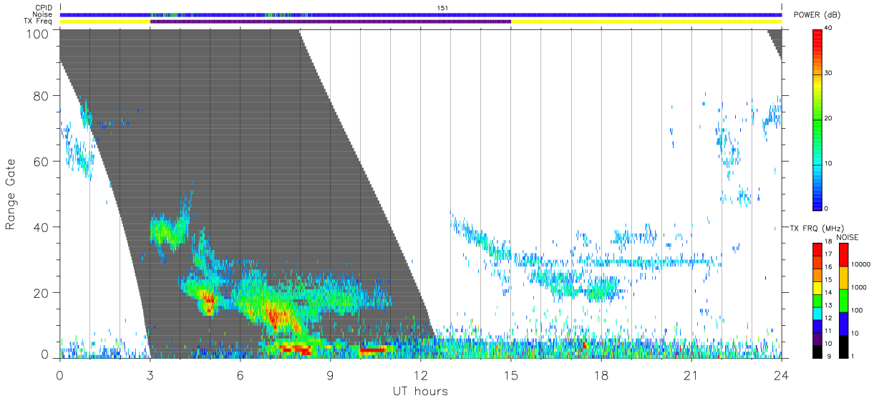
Task: Click the red top swatch in NOISE legend
Action: pos(843,255)
